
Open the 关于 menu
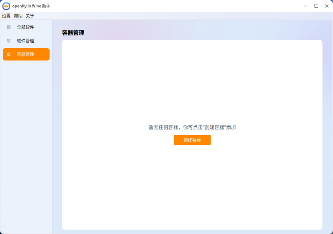[x=30, y=16]
